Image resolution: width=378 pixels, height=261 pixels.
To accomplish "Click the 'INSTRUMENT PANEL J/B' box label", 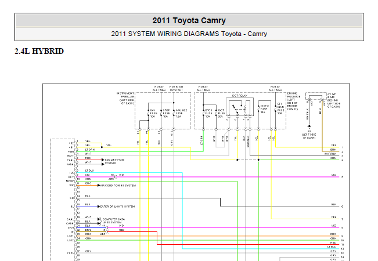I will 125,98.
